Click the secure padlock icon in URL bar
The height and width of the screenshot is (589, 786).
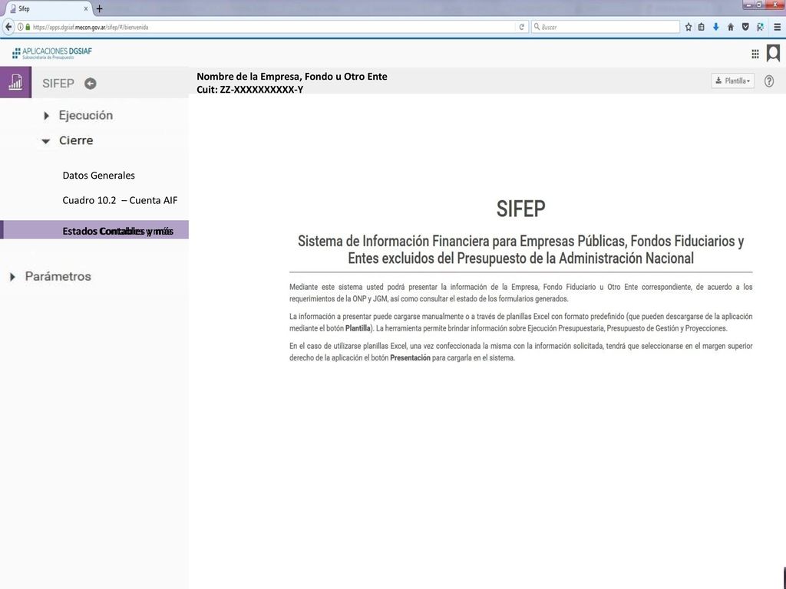click(x=28, y=27)
